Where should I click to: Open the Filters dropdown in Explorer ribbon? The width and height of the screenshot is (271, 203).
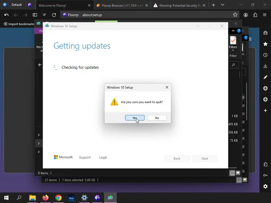pyautogui.click(x=233, y=44)
